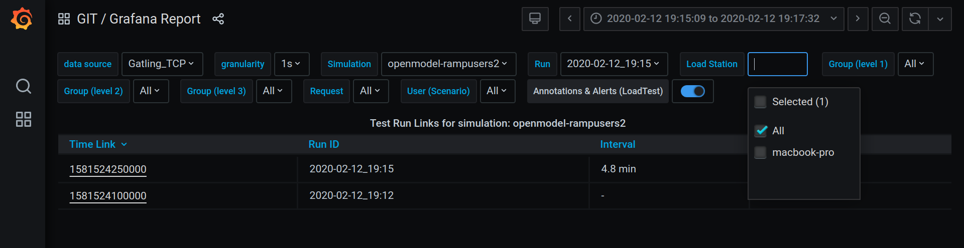Expand the openmodel-rampusers2 Simulation dropdown

coord(448,64)
